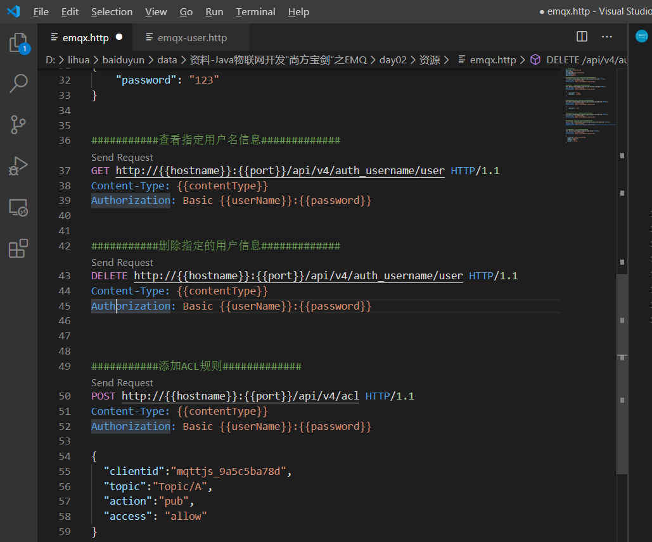Open the Source Control view

[19, 125]
